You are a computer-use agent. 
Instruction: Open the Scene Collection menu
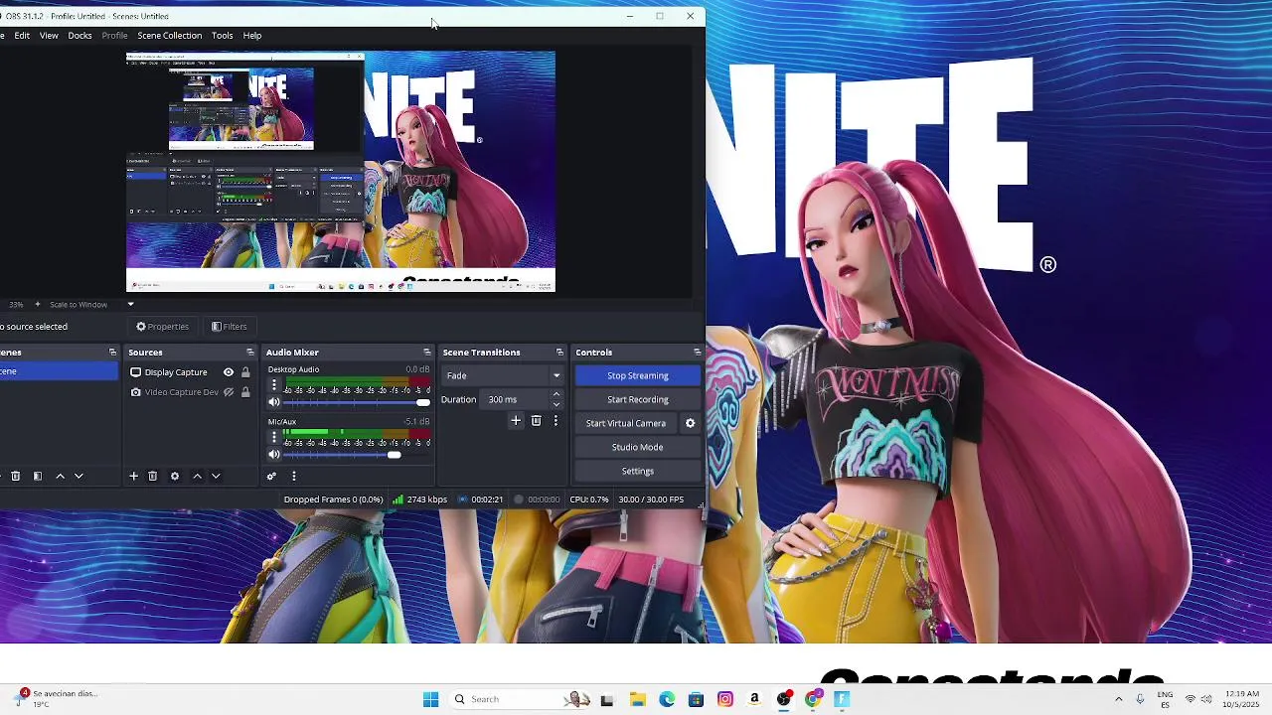170,36
